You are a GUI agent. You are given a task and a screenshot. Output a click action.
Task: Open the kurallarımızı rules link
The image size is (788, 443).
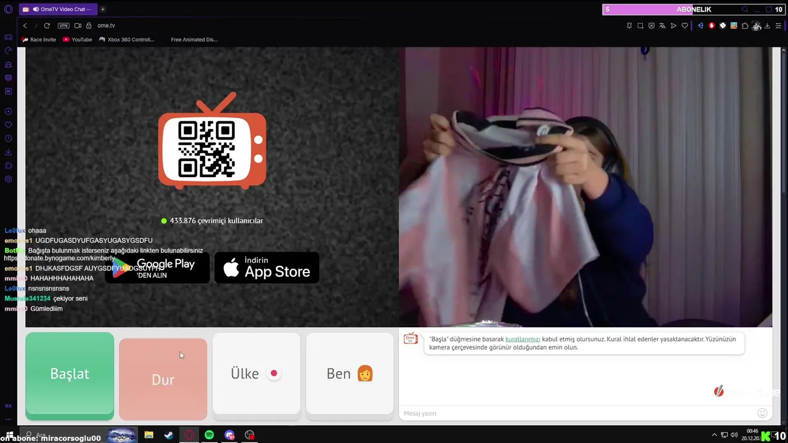tap(523, 339)
